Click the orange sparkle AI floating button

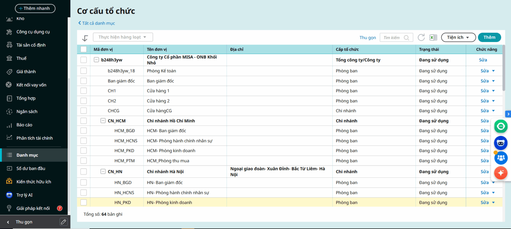(500, 173)
